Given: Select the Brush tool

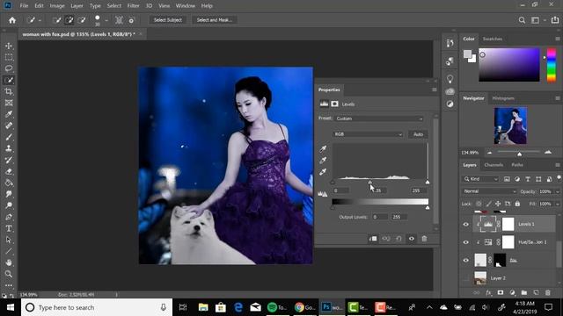Looking at the screenshot, I should coord(9,137).
